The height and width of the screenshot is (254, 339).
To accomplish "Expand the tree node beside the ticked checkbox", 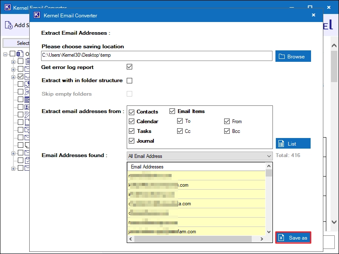I will click(13, 77).
